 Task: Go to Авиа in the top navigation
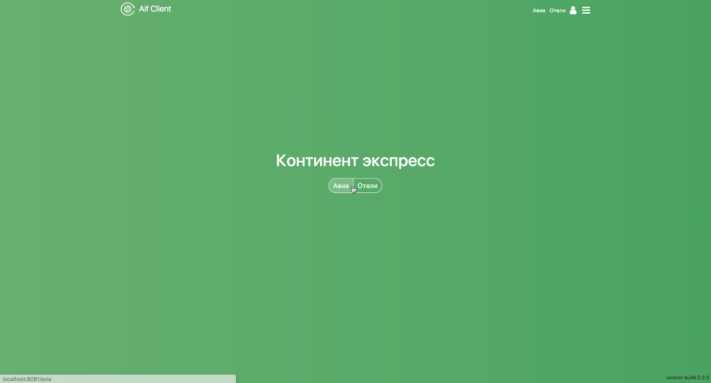[539, 10]
